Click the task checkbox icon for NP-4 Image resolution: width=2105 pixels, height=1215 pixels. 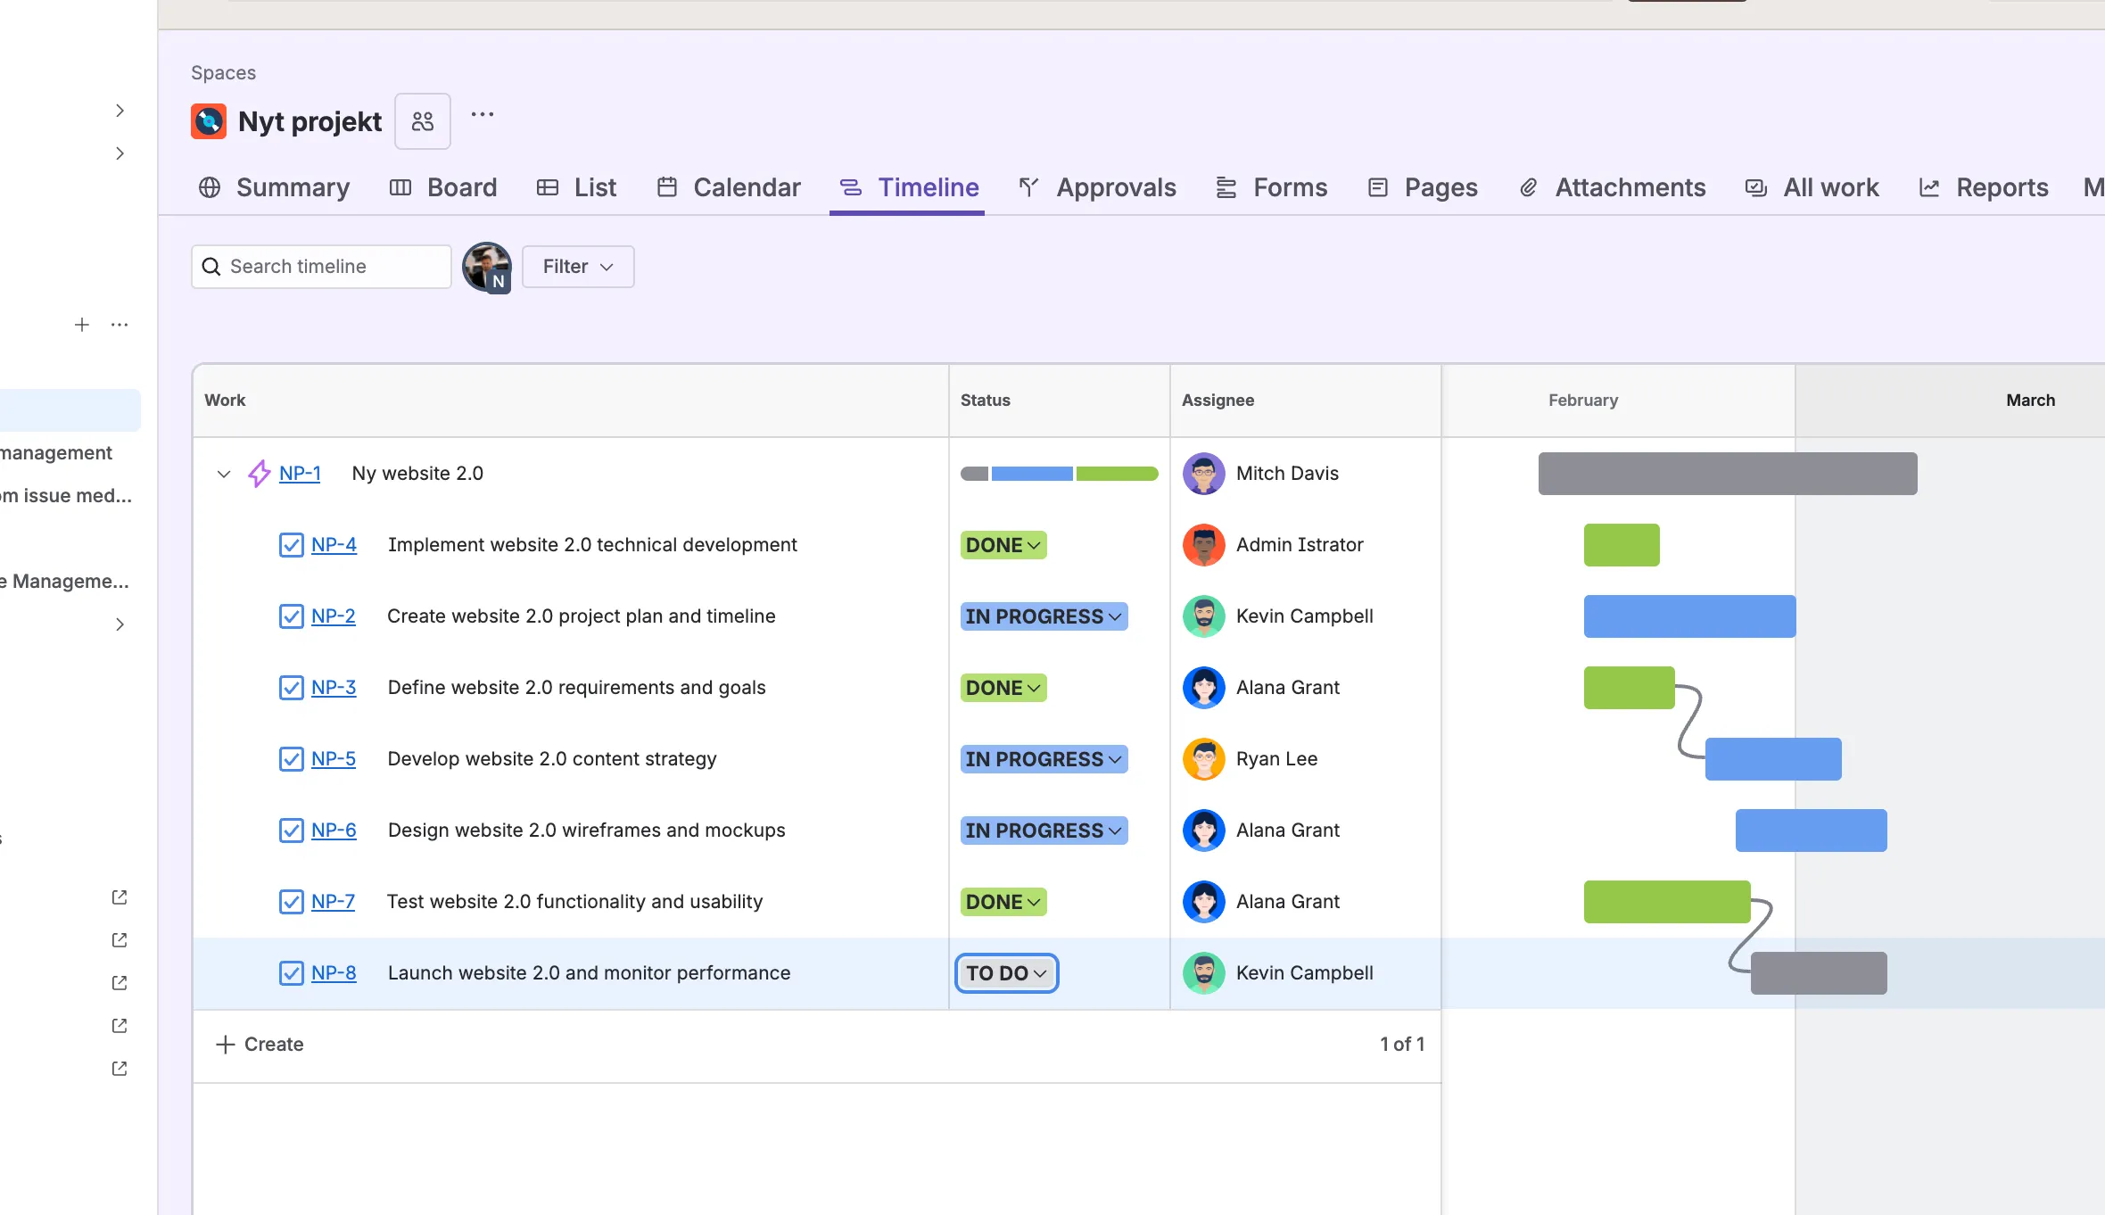pyautogui.click(x=291, y=545)
